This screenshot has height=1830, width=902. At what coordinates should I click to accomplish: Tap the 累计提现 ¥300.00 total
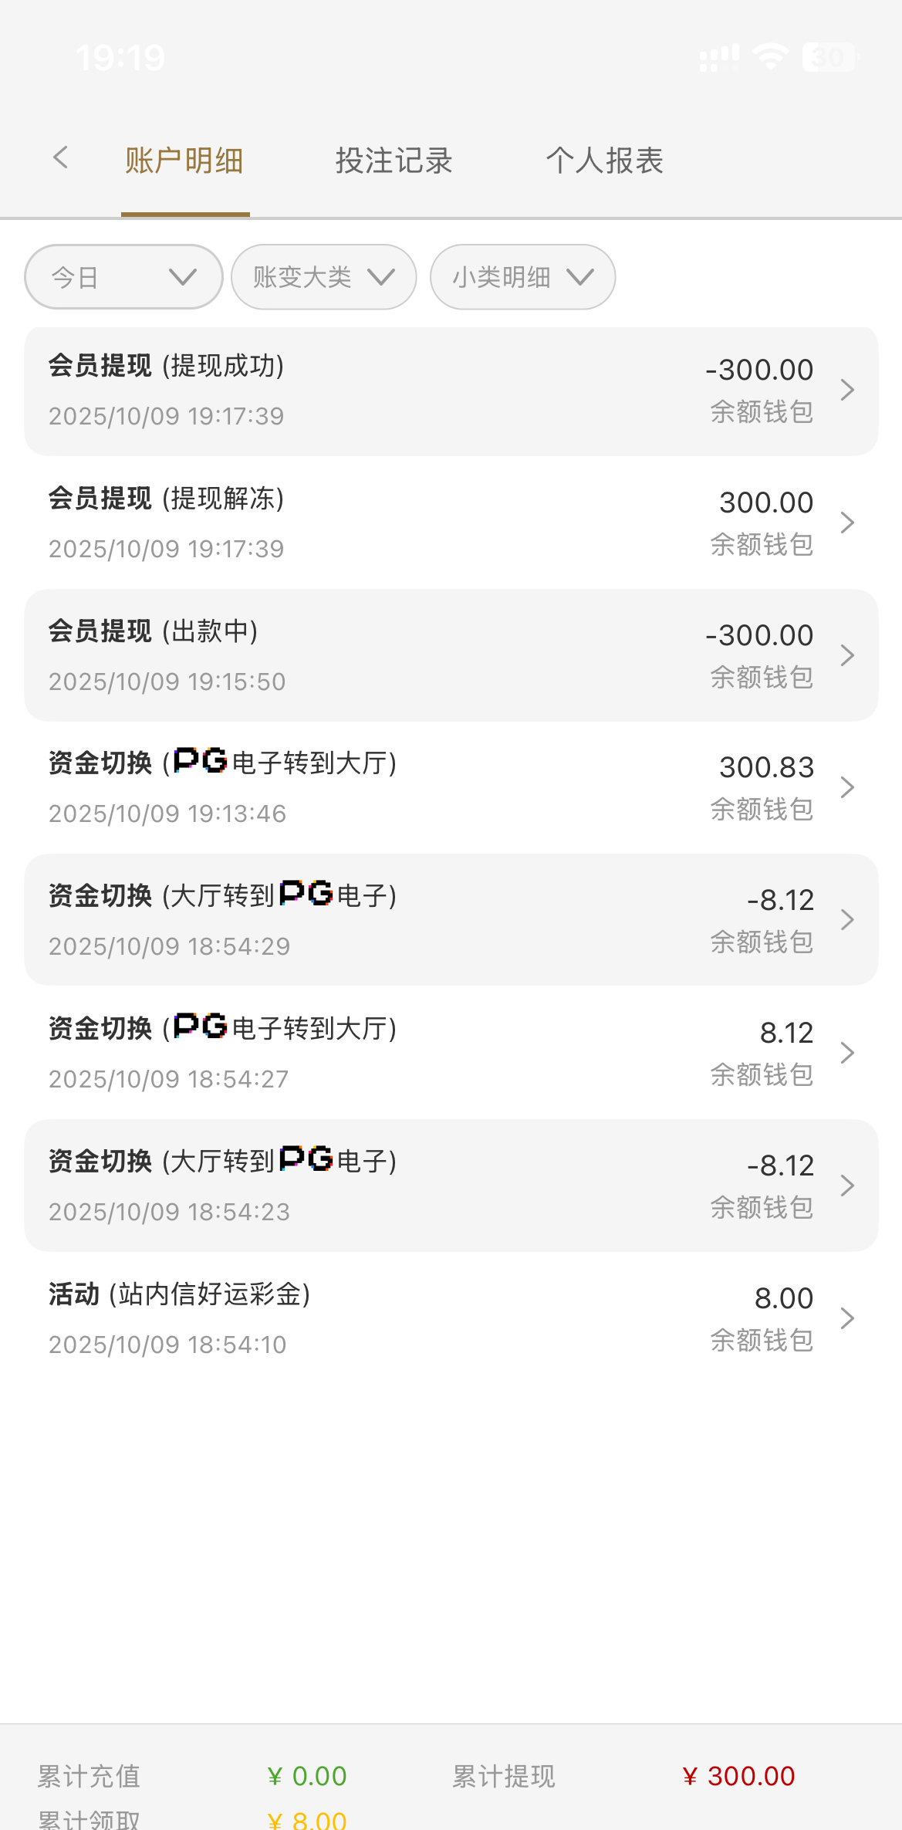tap(738, 1776)
